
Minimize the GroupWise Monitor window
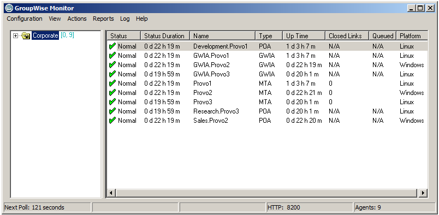(411, 8)
